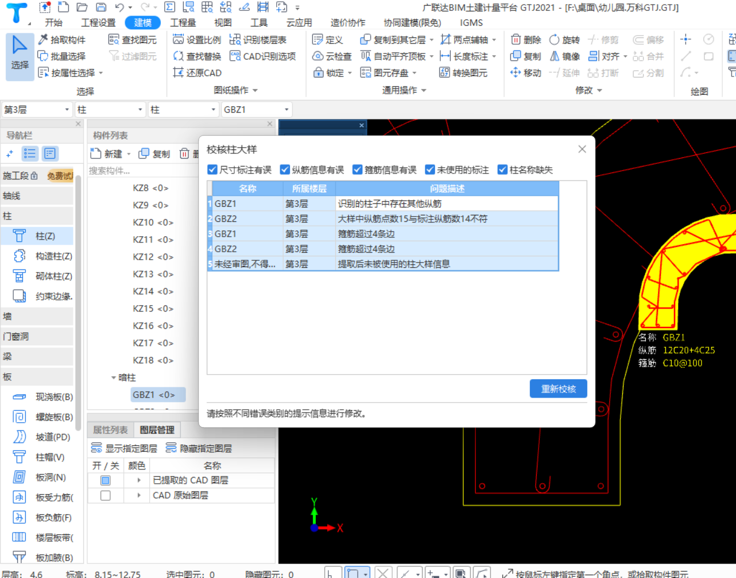
Task: Click 隐藏指定图层
Action: [x=199, y=448]
